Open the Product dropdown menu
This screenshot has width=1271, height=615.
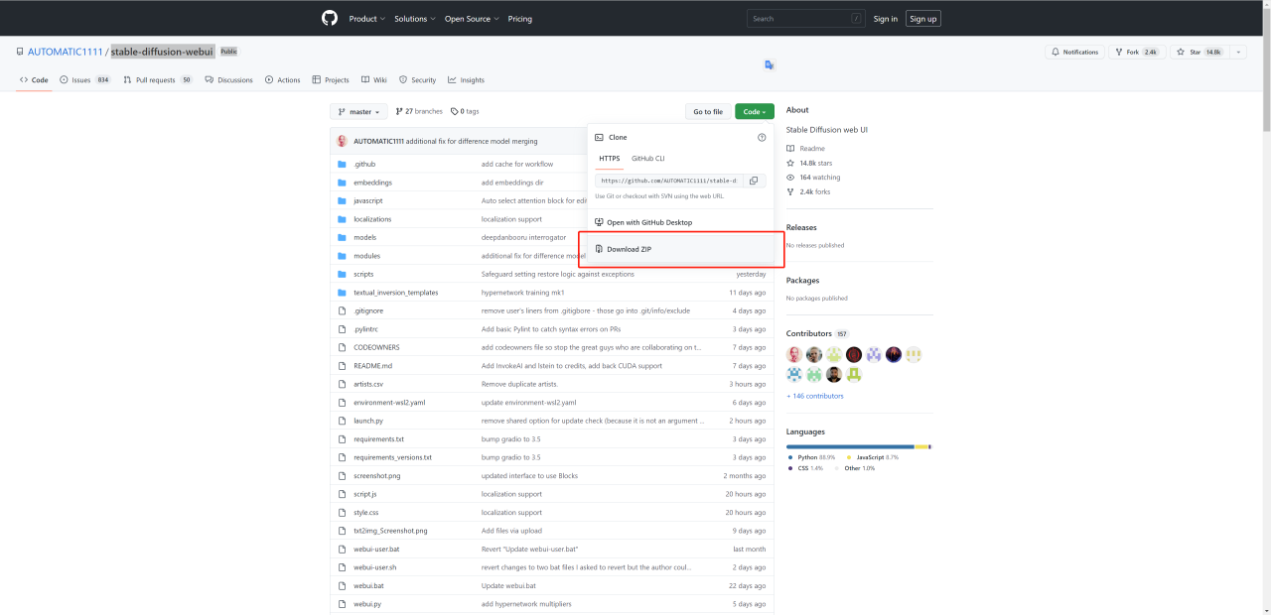tap(366, 19)
